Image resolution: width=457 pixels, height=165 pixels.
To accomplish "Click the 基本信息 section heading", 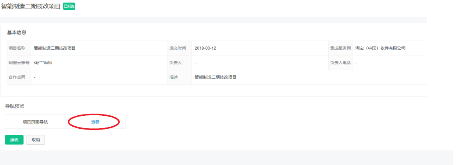I will click(x=17, y=33).
